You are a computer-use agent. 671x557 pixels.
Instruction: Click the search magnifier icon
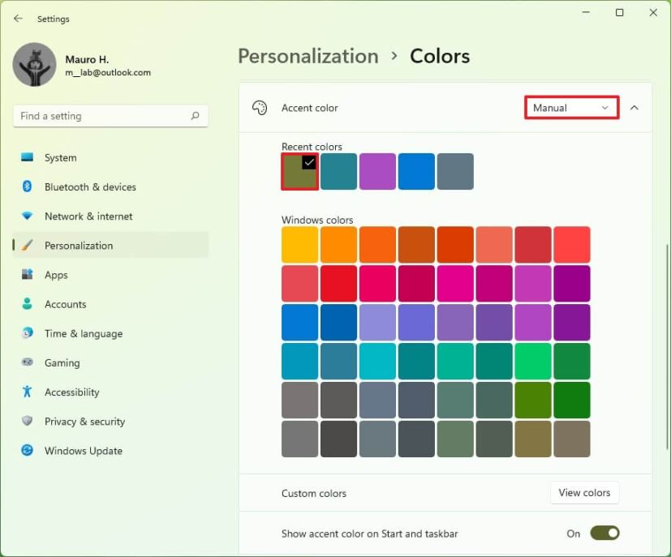point(196,115)
